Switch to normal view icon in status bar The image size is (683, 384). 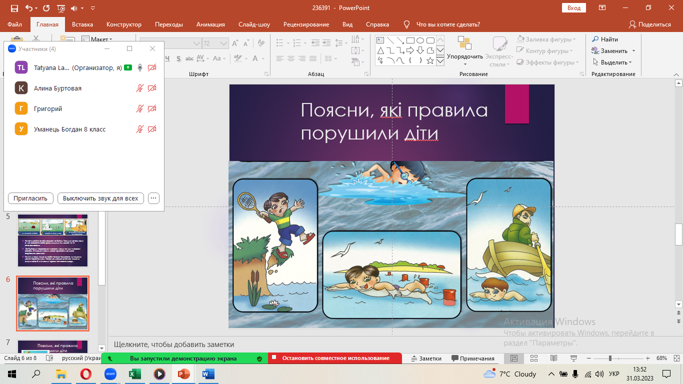[x=513, y=358]
